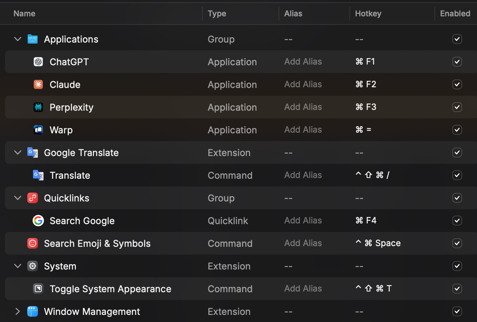Click the Toggle System Appearance icon

(x=38, y=289)
